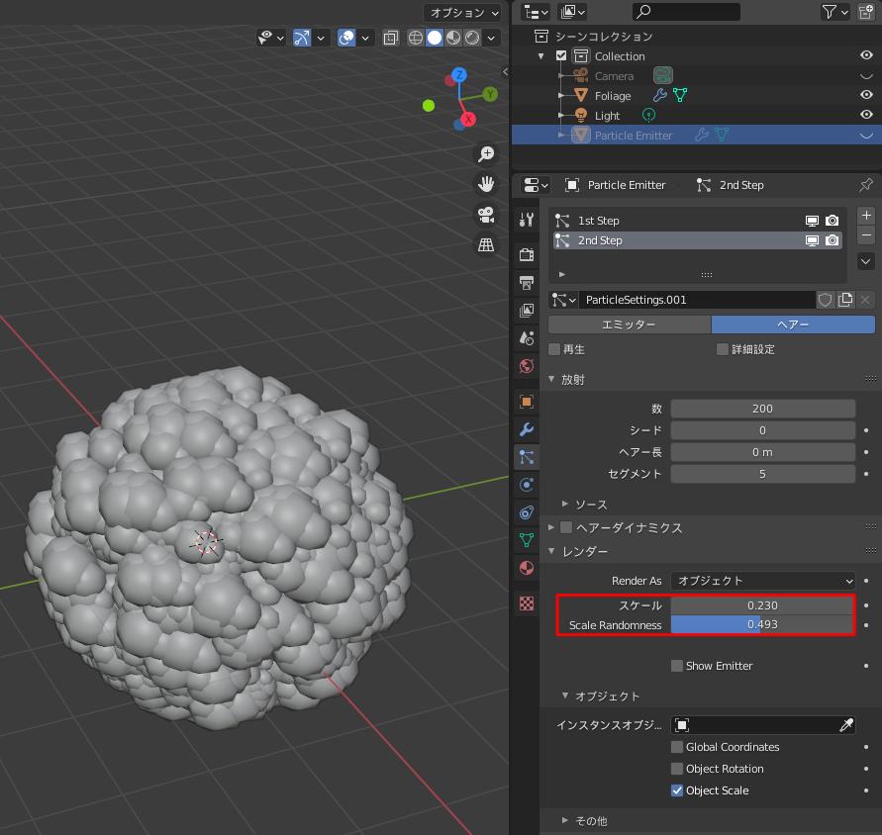Open the Render properties tab

tap(526, 255)
